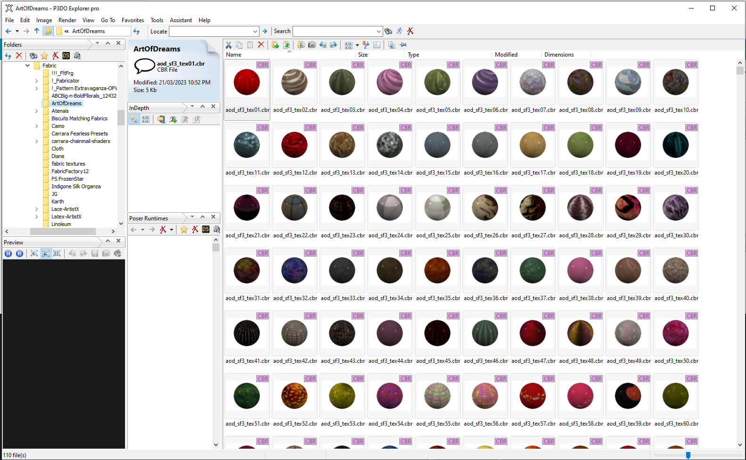This screenshot has height=460, width=746.
Task: Toggle the folder tree view button in address toolbar
Action: 48,31
